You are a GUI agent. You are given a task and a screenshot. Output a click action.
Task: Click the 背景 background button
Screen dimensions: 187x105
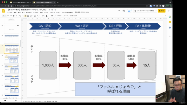(x=52, y=16)
